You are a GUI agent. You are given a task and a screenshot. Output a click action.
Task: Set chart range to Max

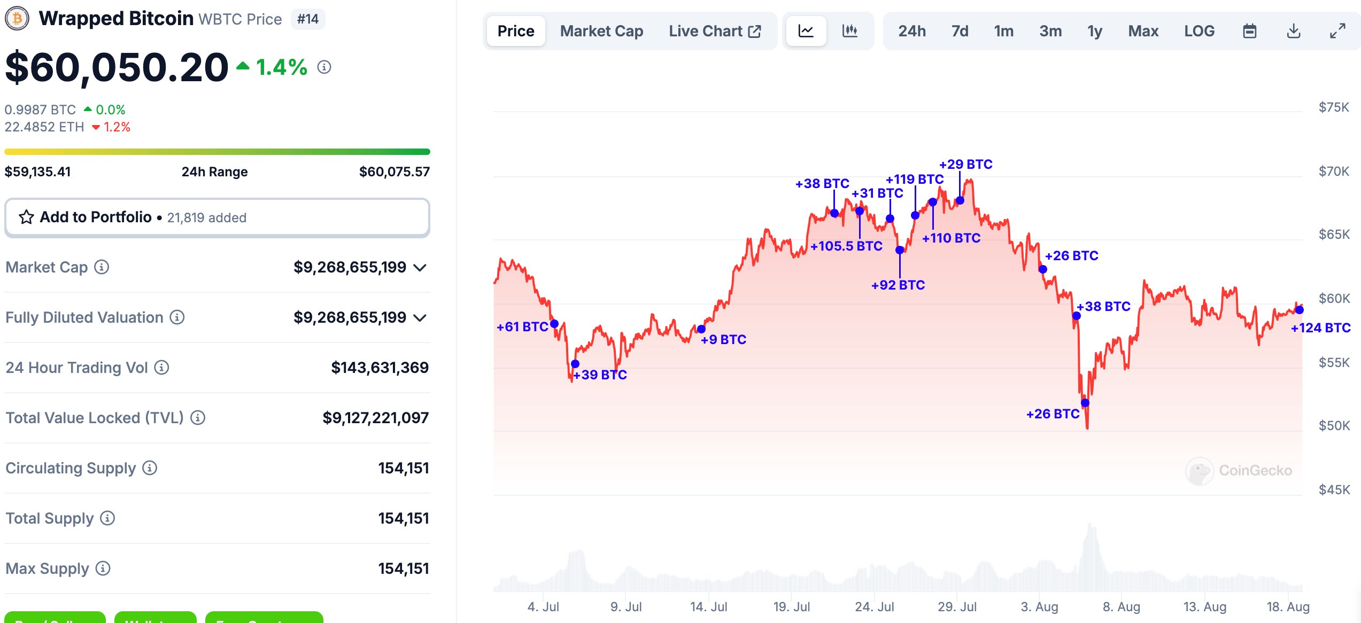click(1143, 31)
